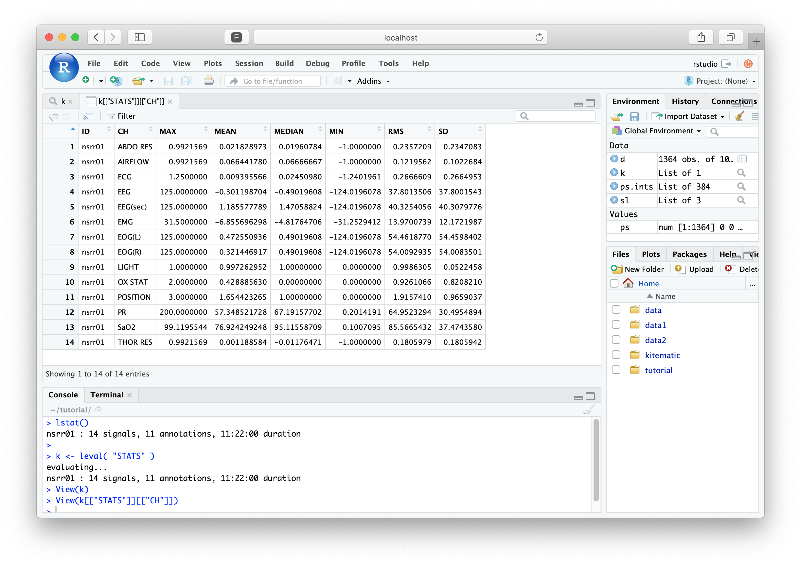This screenshot has height=566, width=801.
Task: Click the print icon in toolbar
Action: pos(209,81)
